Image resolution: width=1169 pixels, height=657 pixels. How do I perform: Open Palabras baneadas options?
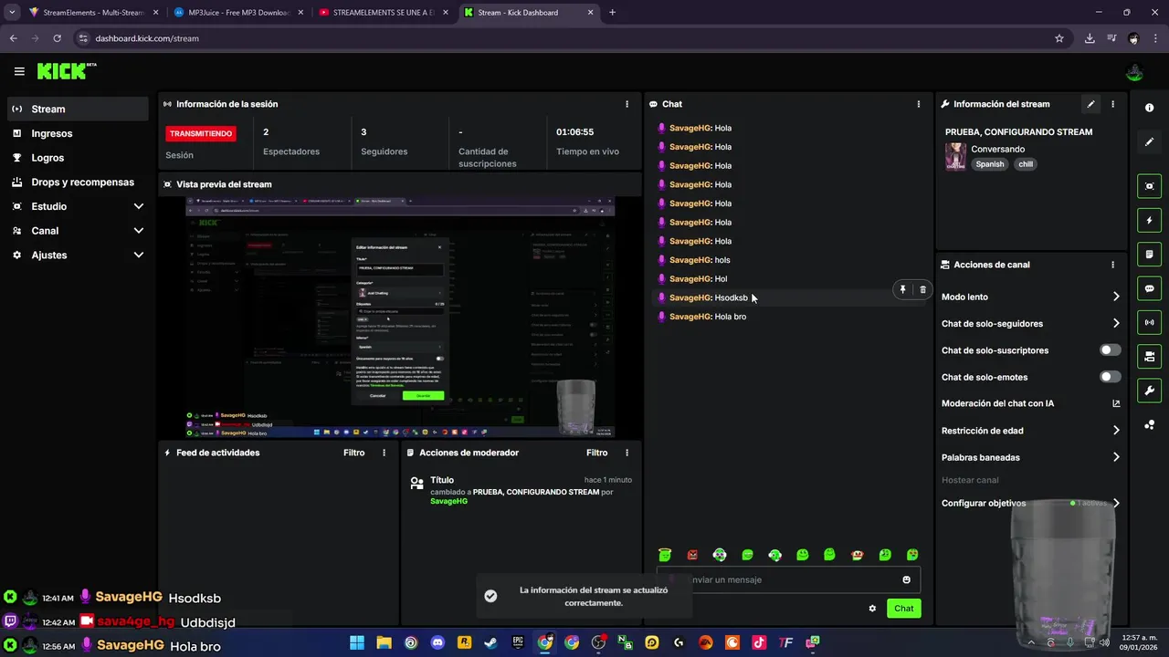pyautogui.click(x=1031, y=457)
